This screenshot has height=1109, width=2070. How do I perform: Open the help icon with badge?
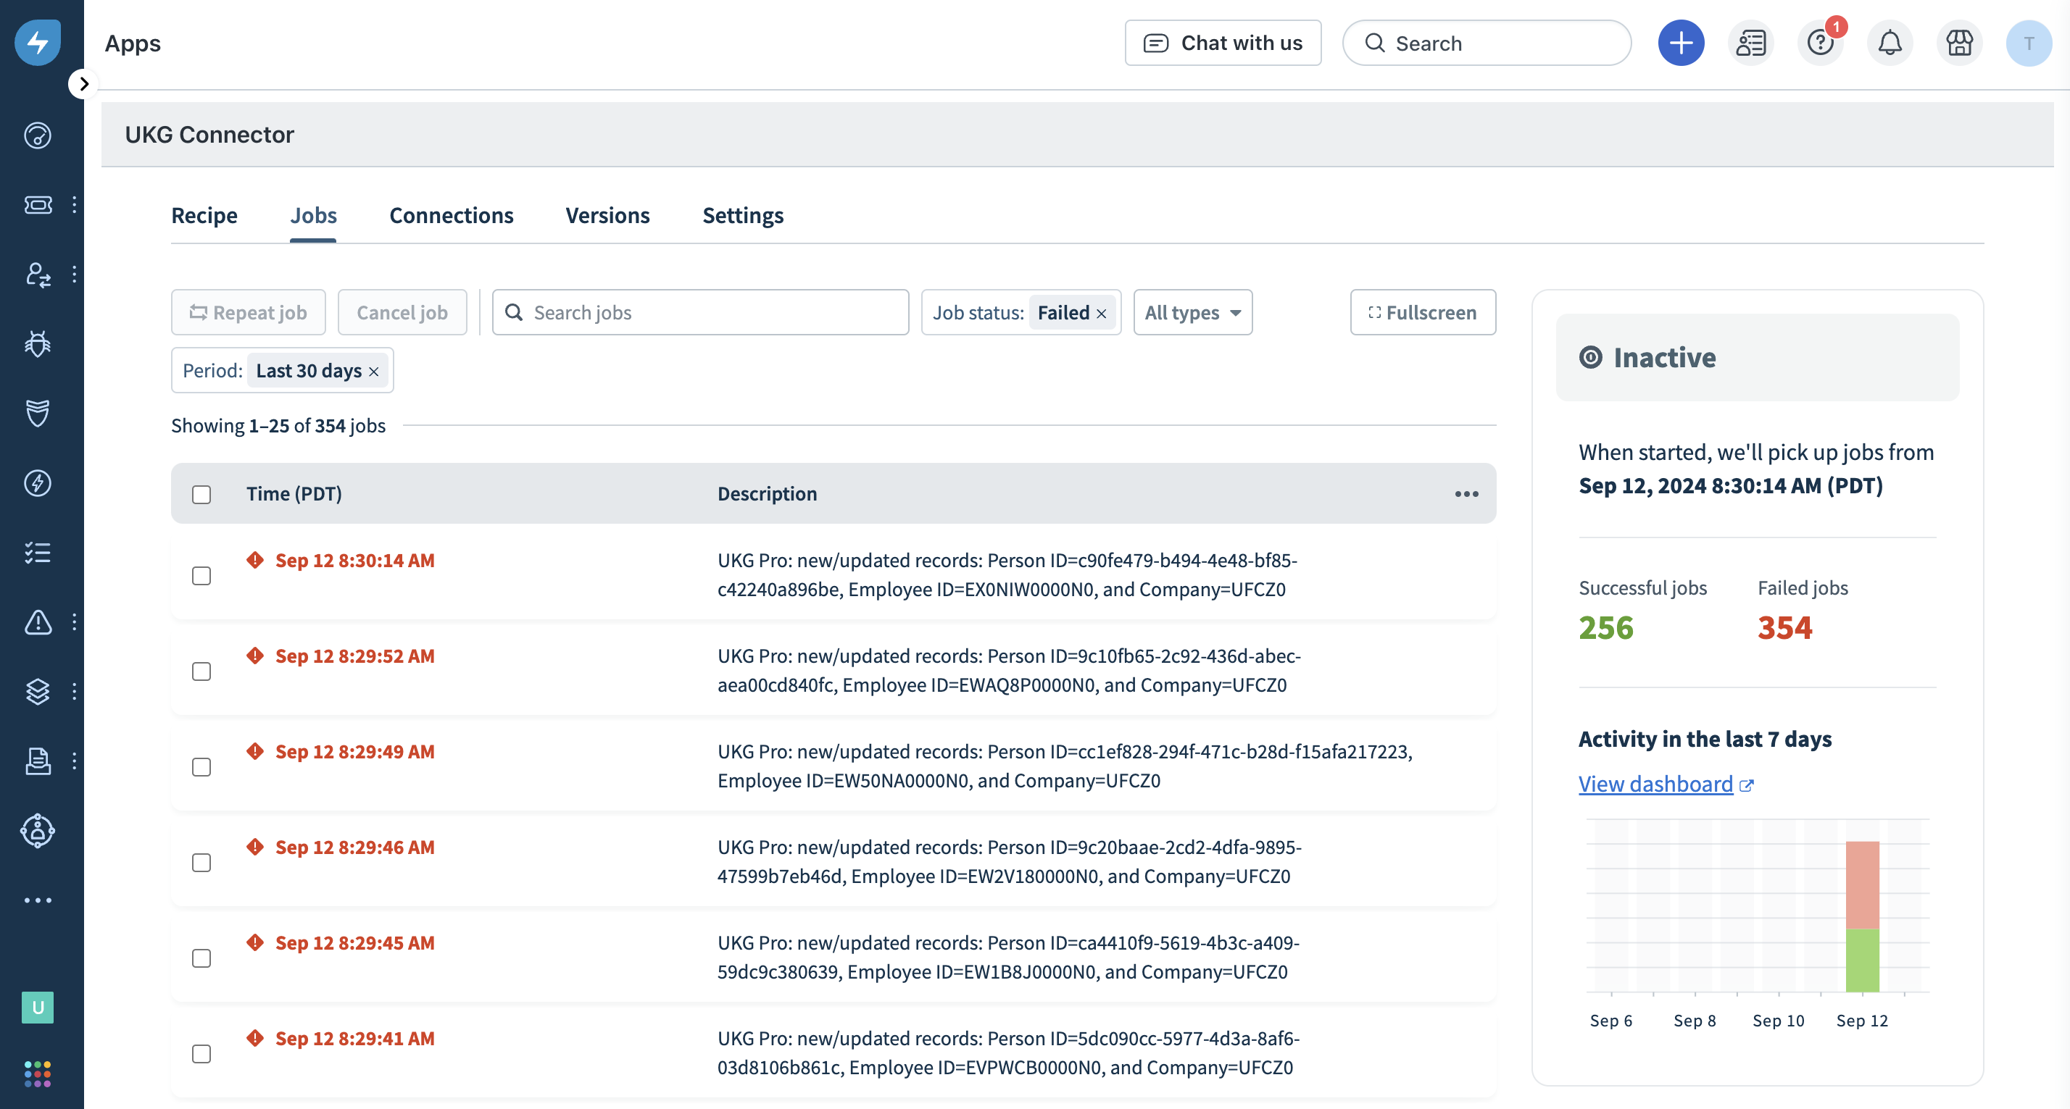1819,43
